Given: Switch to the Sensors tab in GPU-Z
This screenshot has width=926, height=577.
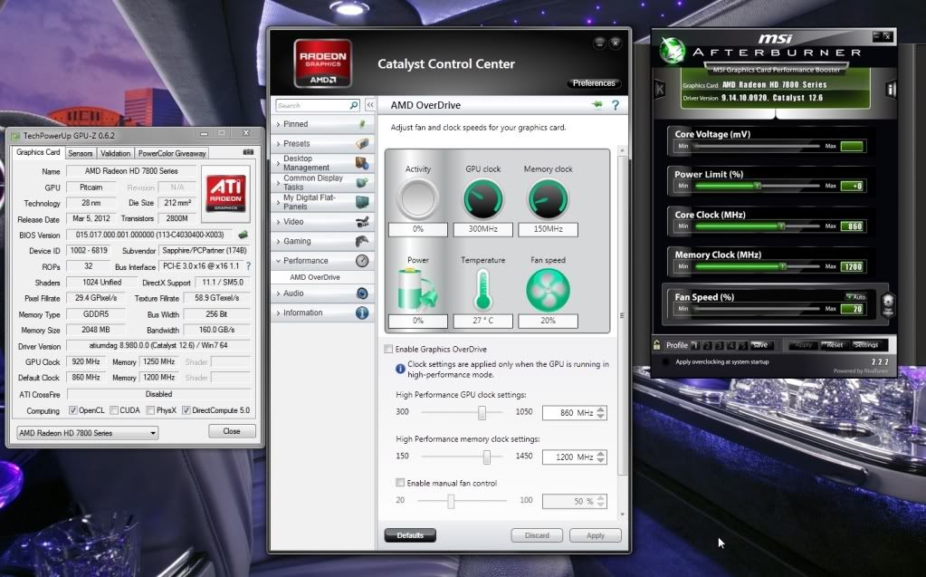Looking at the screenshot, I should [x=81, y=153].
